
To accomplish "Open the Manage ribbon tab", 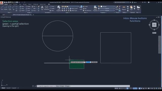I will pyautogui.click(x=25, y=4).
